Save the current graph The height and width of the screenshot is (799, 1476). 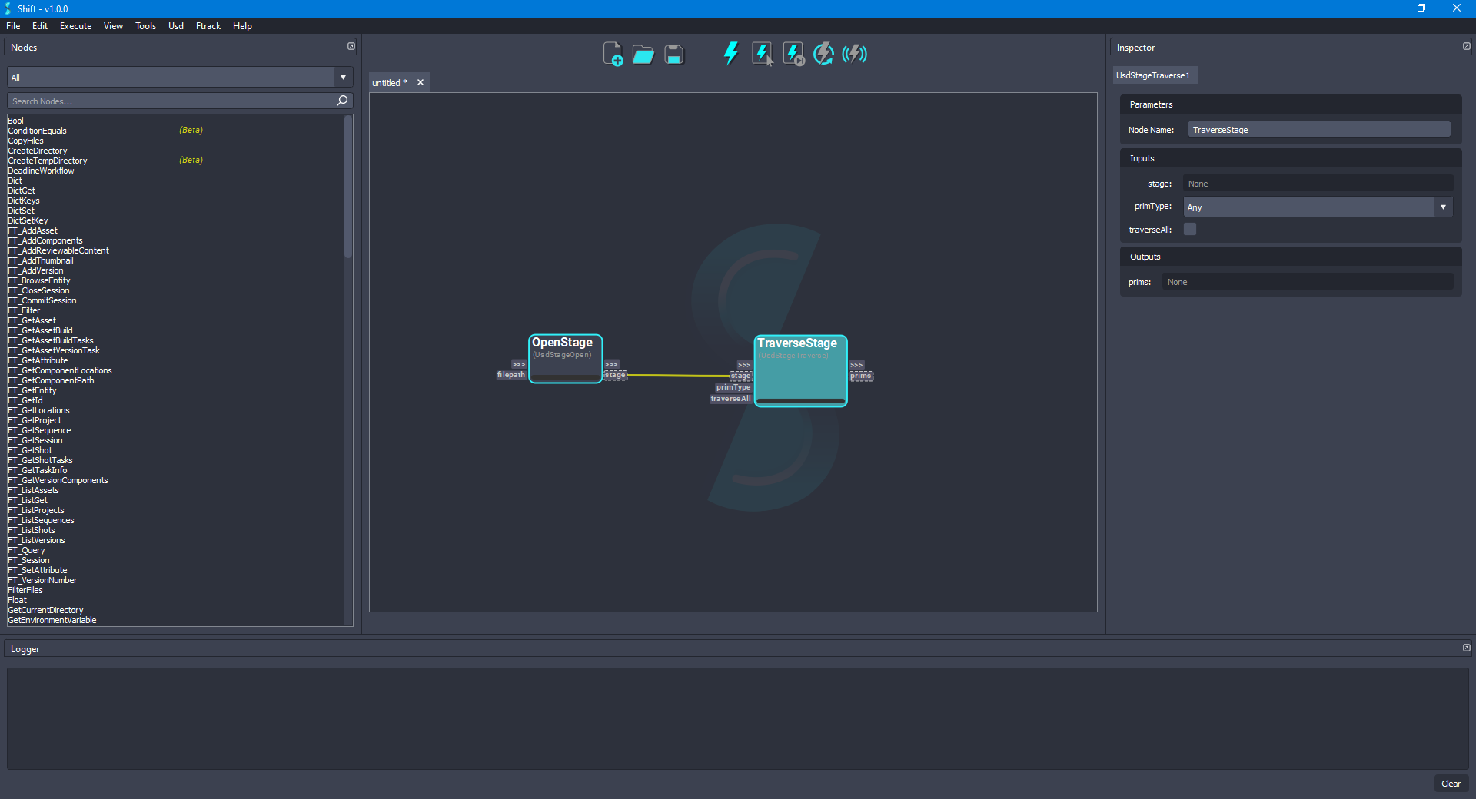(673, 54)
